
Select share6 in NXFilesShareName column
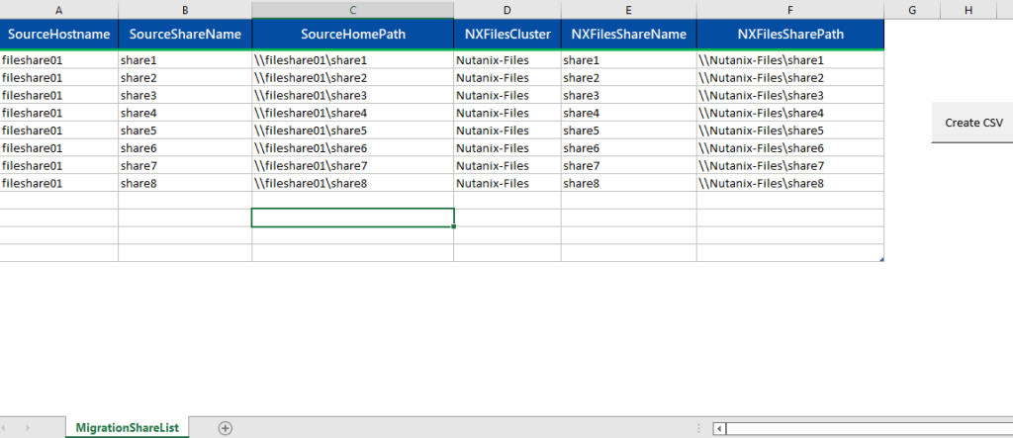628,147
